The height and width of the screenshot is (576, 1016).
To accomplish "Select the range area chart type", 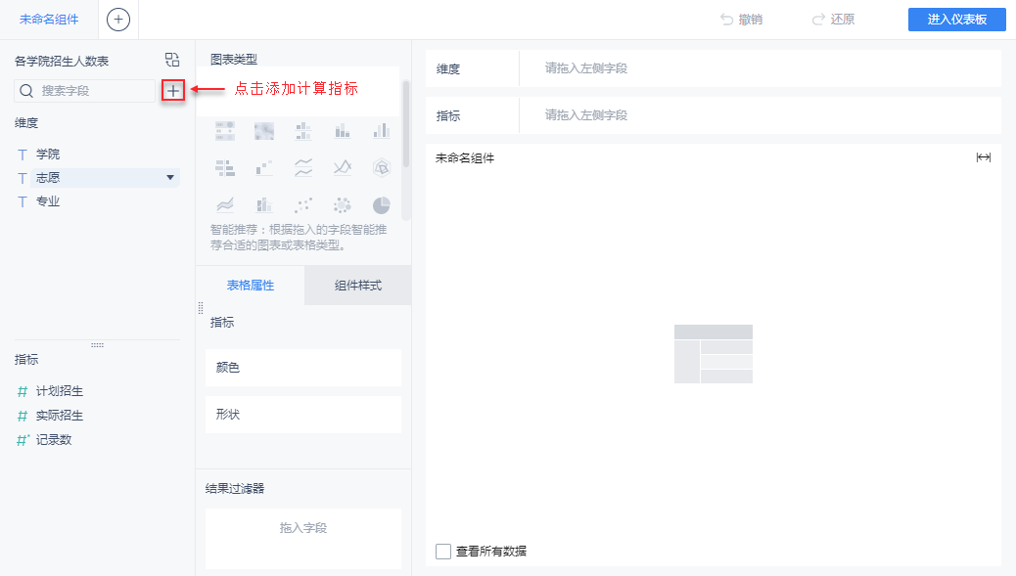I will coord(225,205).
